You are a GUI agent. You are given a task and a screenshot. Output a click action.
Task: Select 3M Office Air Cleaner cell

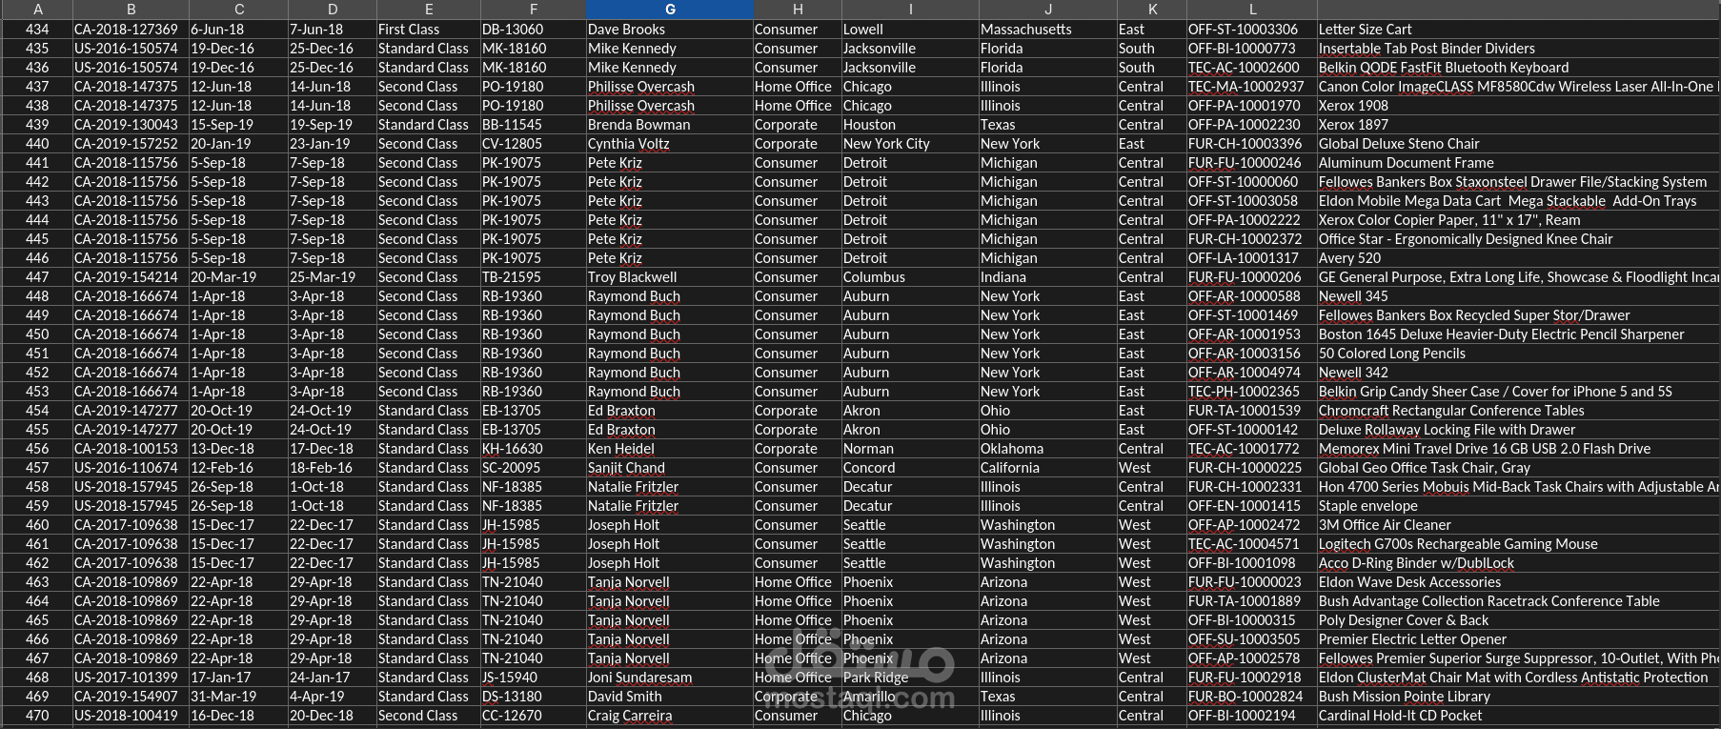pyautogui.click(x=1518, y=525)
